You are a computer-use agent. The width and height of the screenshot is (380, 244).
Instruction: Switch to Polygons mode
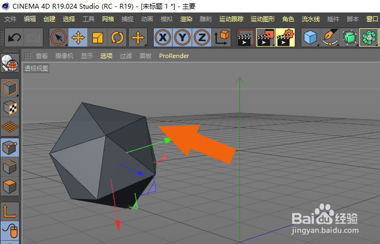[10, 186]
